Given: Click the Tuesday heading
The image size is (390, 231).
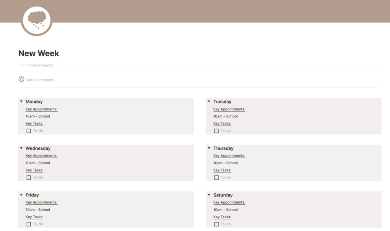Looking at the screenshot, I should (x=222, y=102).
